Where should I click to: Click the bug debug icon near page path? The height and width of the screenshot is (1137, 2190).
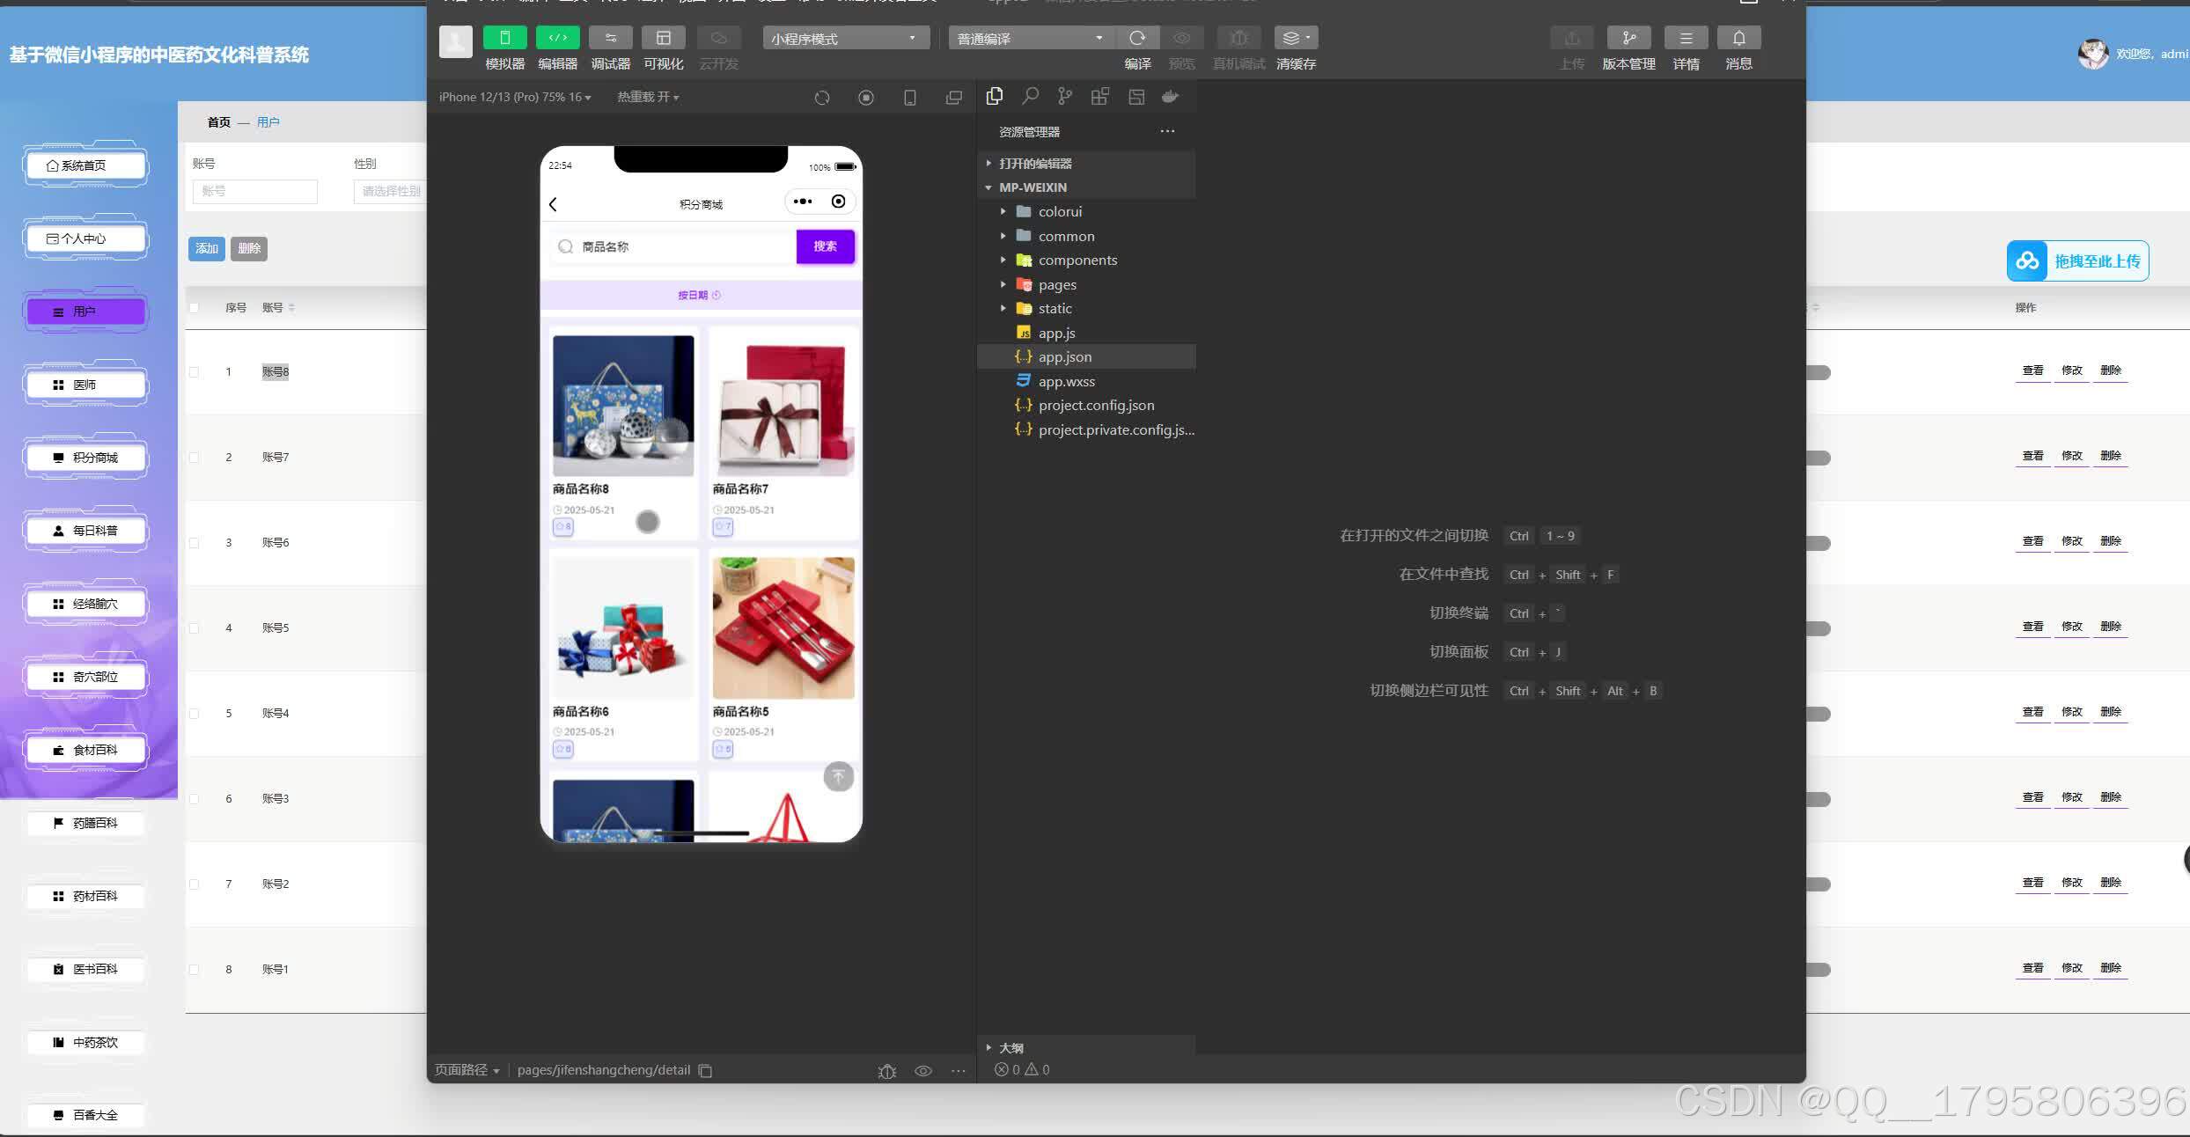pyautogui.click(x=887, y=1070)
